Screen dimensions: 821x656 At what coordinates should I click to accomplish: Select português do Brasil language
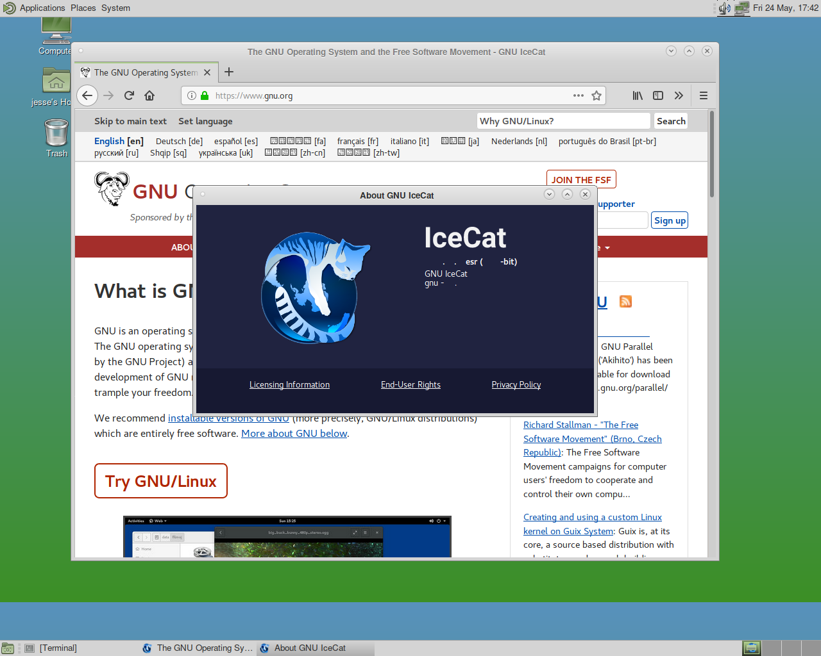pyautogui.click(x=607, y=141)
